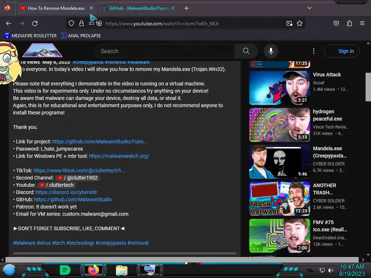This screenshot has width=371, height=278.
Task: Click the #technology hashtag
Action: point(80,243)
